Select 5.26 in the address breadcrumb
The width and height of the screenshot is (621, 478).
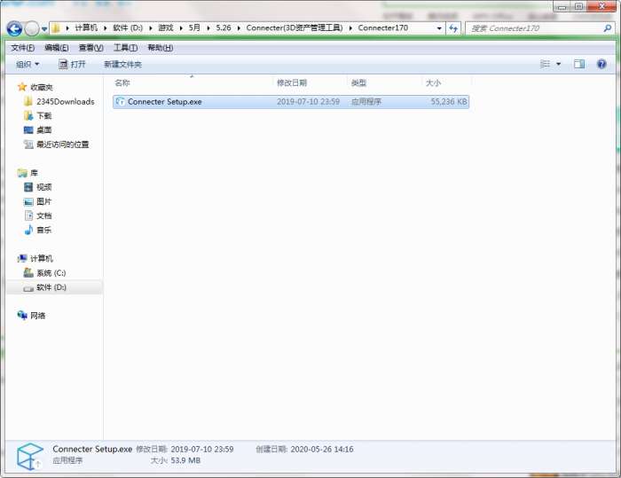(224, 27)
